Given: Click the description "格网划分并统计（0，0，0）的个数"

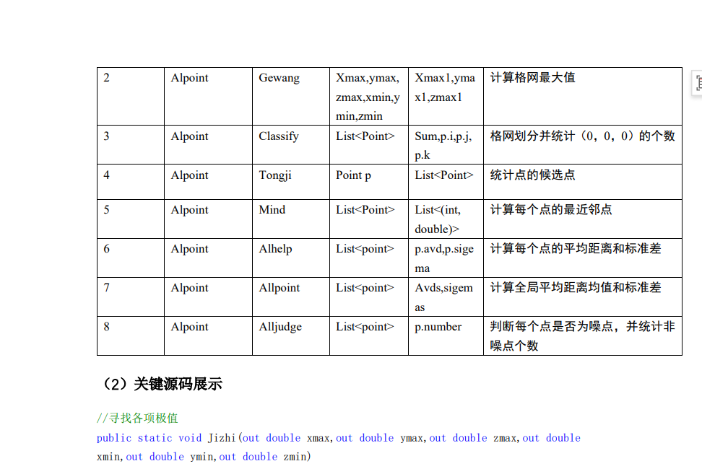Looking at the screenshot, I should click(x=582, y=136).
